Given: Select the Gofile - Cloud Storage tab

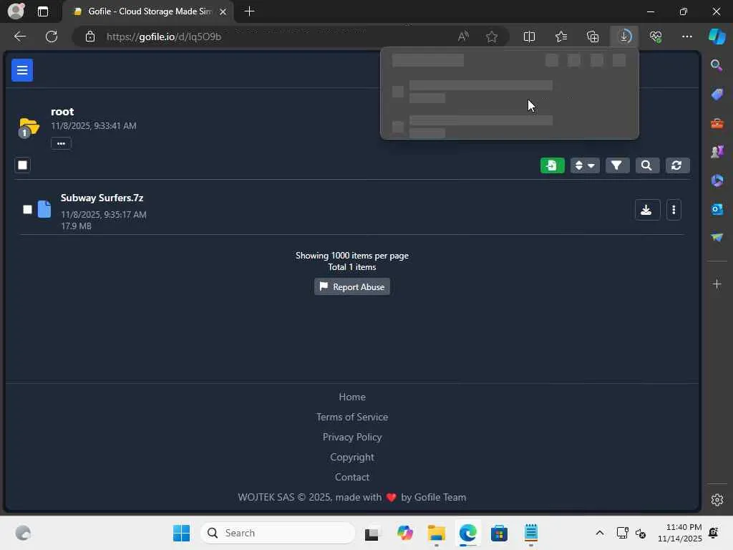Looking at the screenshot, I should tap(147, 11).
